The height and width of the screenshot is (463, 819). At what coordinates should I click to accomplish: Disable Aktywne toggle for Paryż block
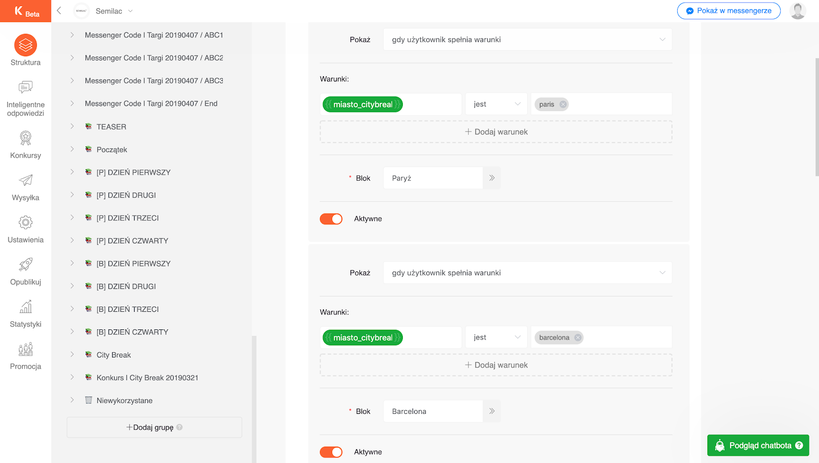click(331, 219)
